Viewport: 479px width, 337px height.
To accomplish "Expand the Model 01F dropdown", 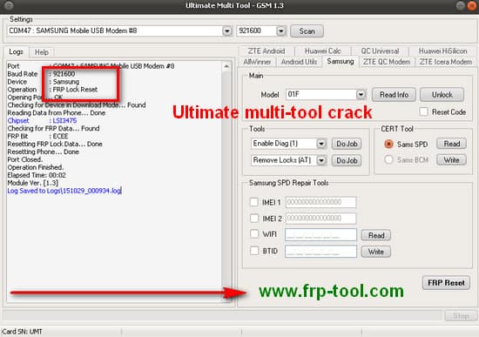I will click(361, 94).
